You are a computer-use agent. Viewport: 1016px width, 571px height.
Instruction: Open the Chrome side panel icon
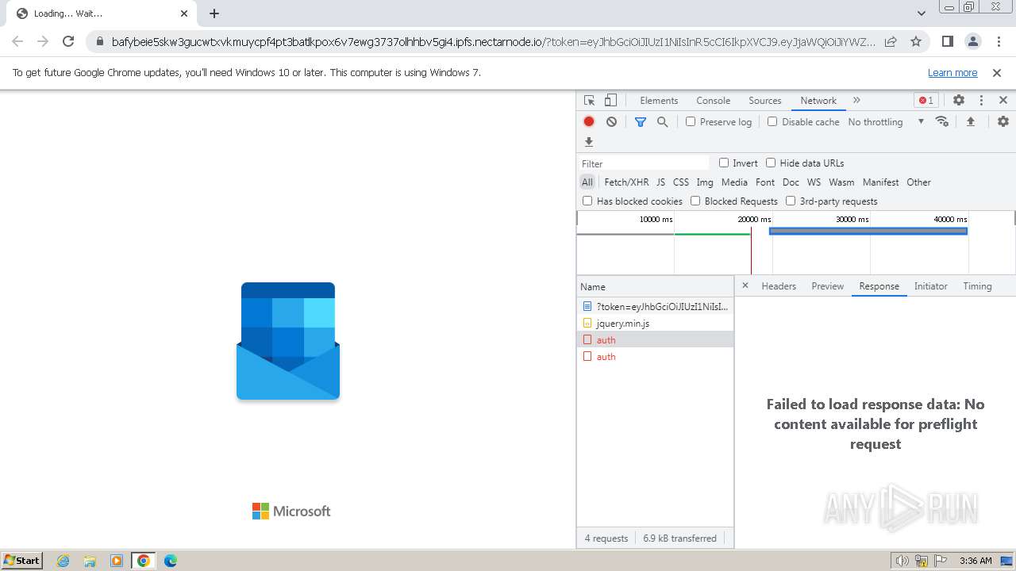click(x=947, y=41)
